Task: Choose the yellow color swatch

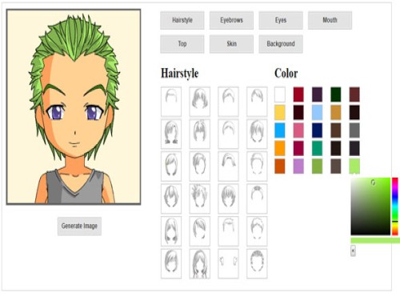Action: (280, 112)
